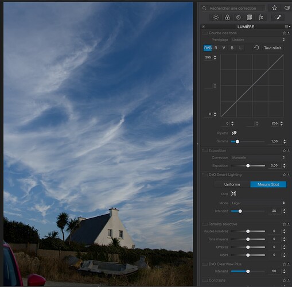This screenshot has width=292, height=287.
Task: Enable DxO ClearView Plus toggle
Action: pyautogui.click(x=205, y=264)
